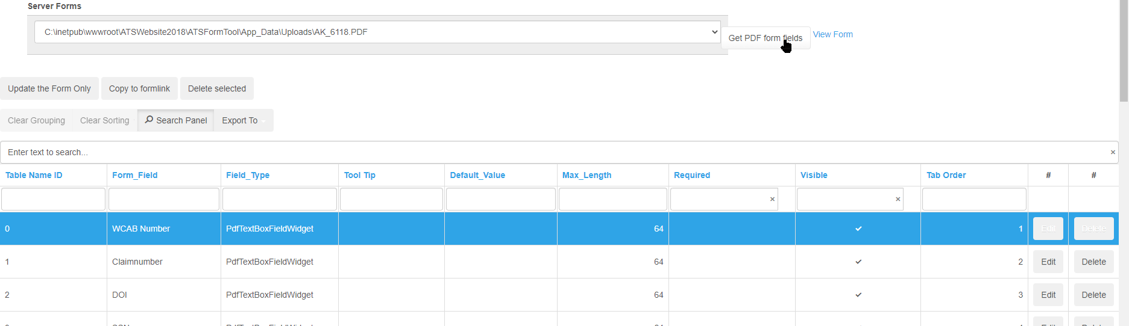Expand the Export To menu
This screenshot has width=1129, height=326.
tap(243, 120)
